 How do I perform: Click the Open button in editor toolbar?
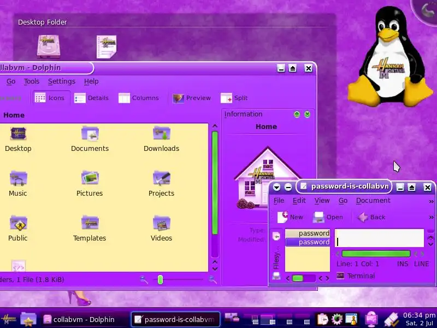328,217
